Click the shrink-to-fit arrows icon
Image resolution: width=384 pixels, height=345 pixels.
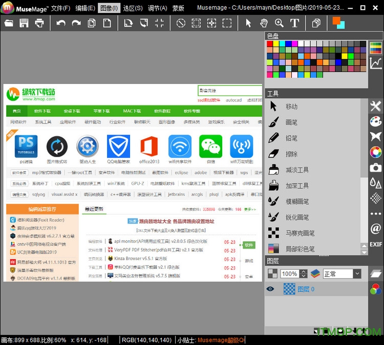pos(159,23)
